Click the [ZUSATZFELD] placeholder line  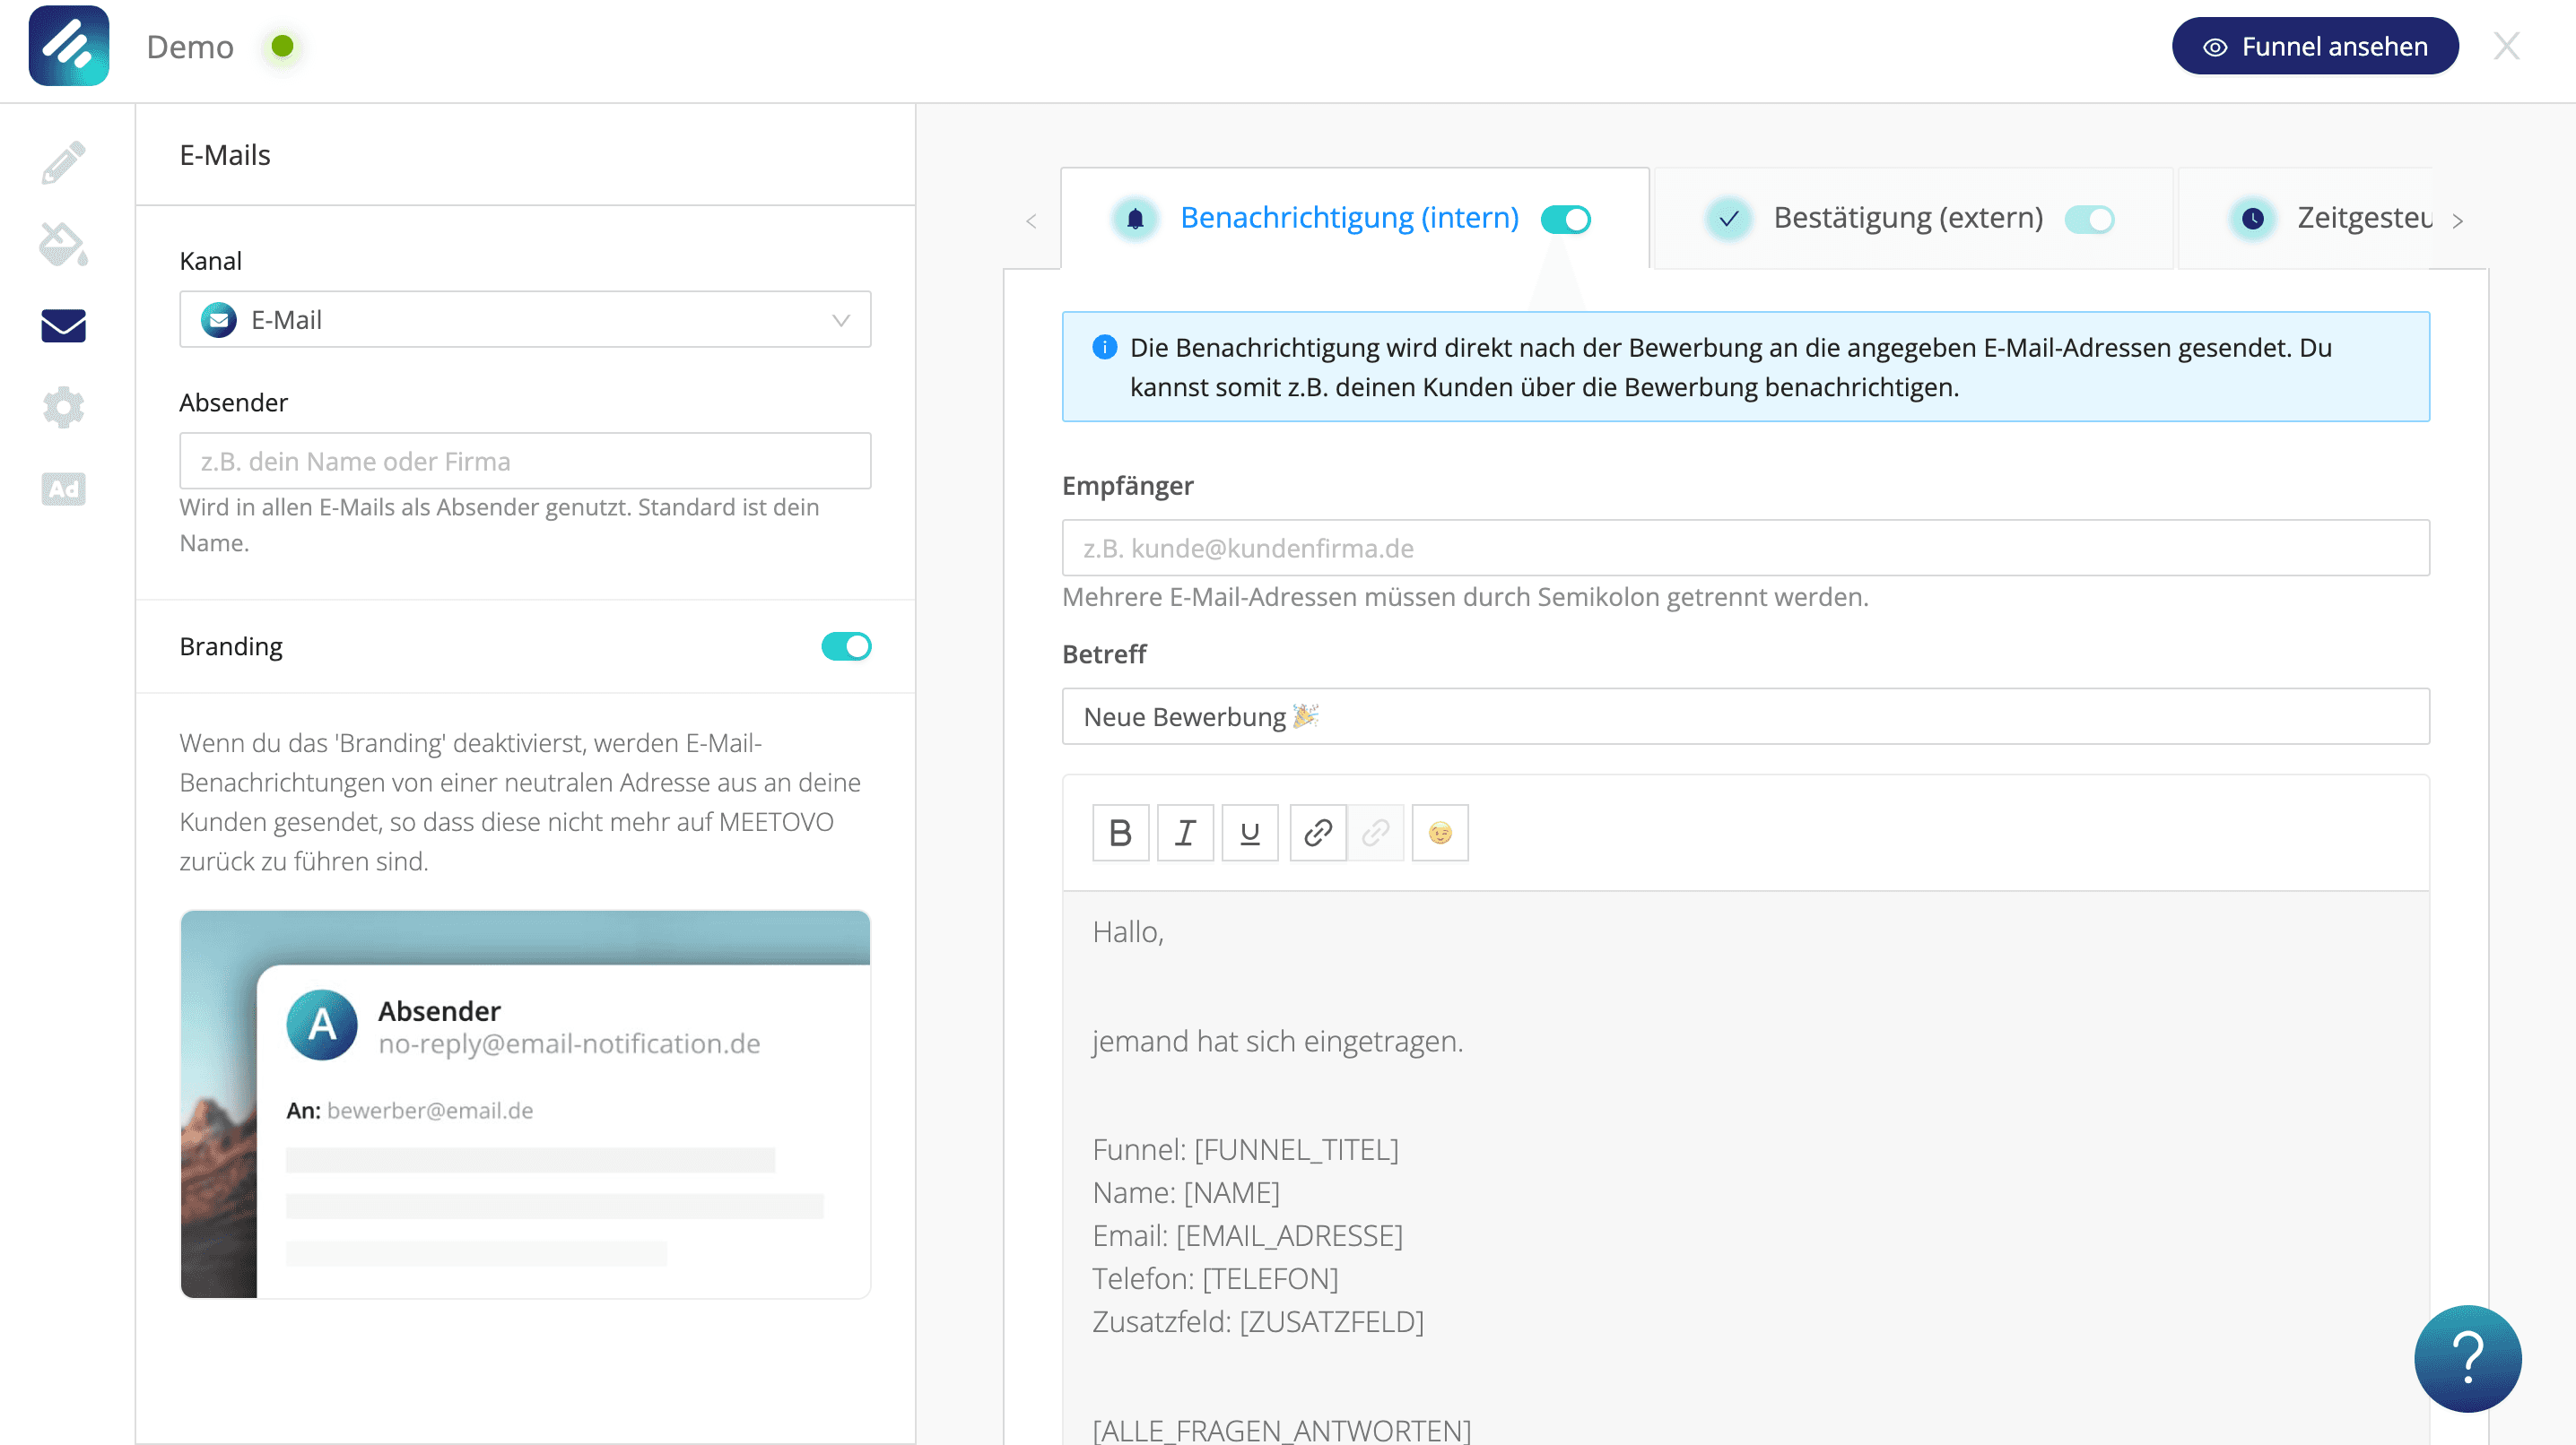click(1258, 1321)
